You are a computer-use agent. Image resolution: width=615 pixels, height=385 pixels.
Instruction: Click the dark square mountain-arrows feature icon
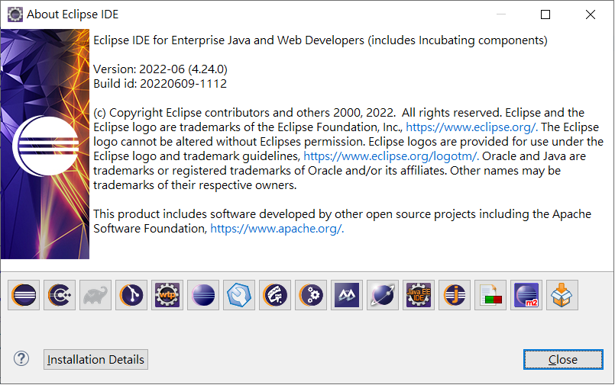click(347, 295)
